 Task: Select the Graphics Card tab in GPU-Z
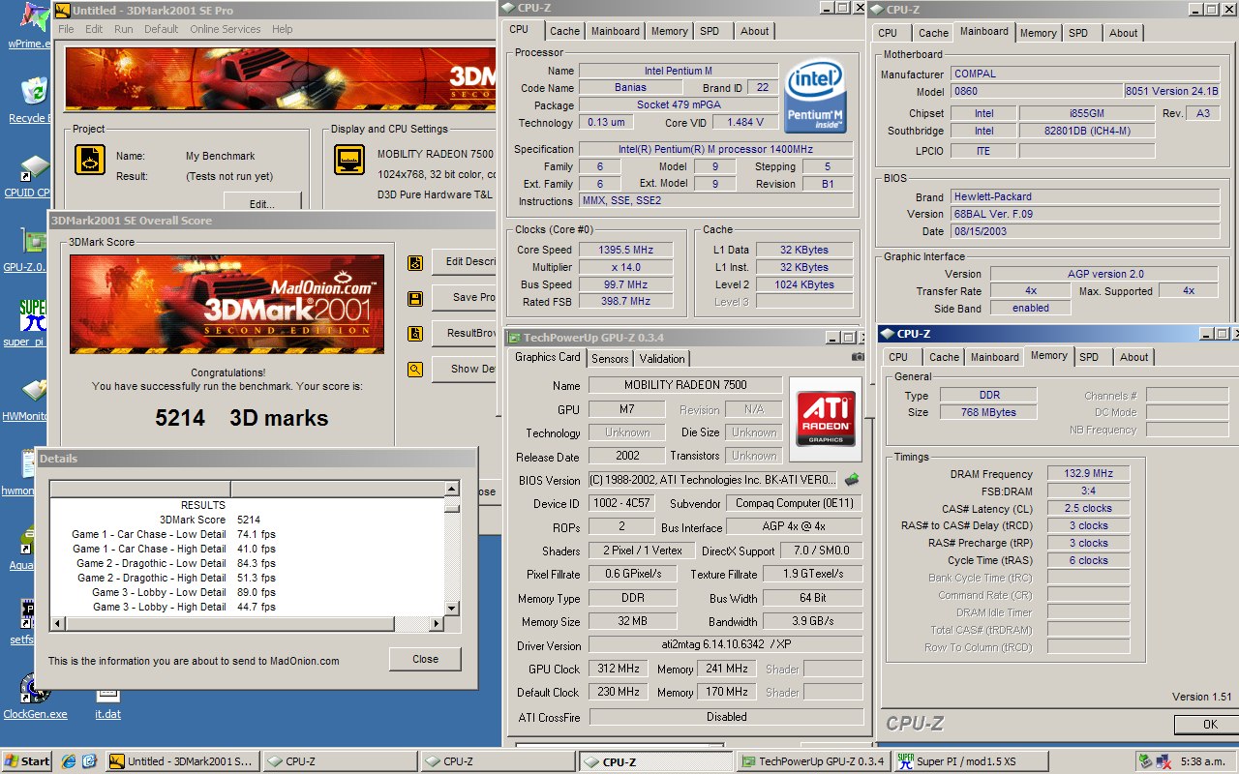548,357
